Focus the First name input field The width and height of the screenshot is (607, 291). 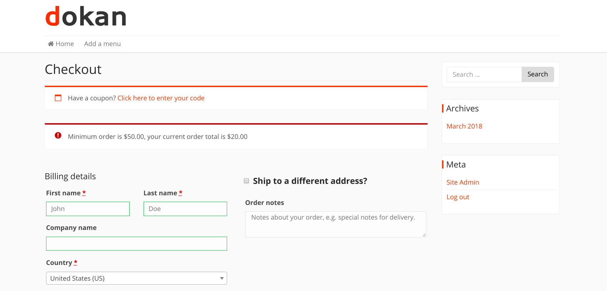(88, 209)
